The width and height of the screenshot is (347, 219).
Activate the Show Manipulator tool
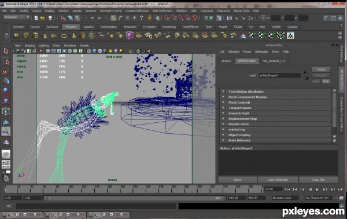(6, 132)
